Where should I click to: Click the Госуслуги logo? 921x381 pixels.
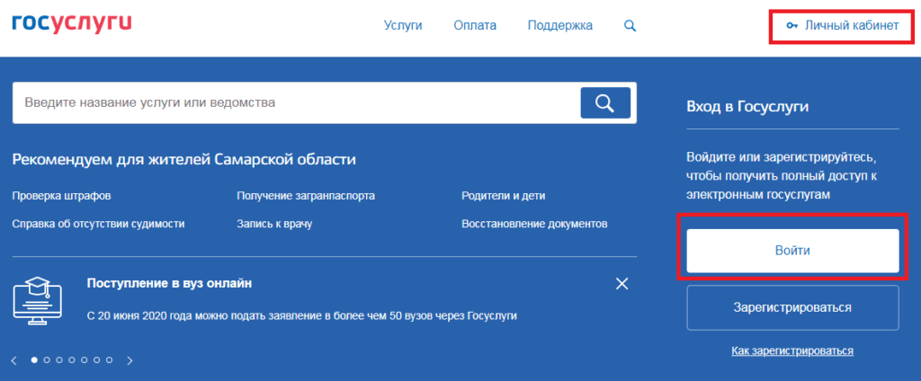(72, 23)
